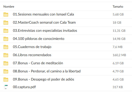Open 06.Libros recomendados folder name

click(32, 55)
